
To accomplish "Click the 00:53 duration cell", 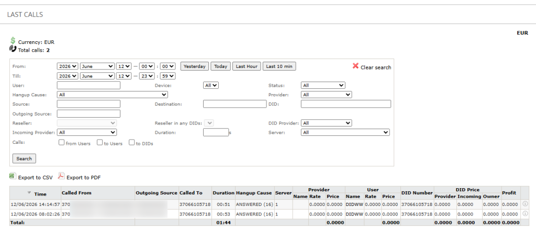I will click(224, 214).
